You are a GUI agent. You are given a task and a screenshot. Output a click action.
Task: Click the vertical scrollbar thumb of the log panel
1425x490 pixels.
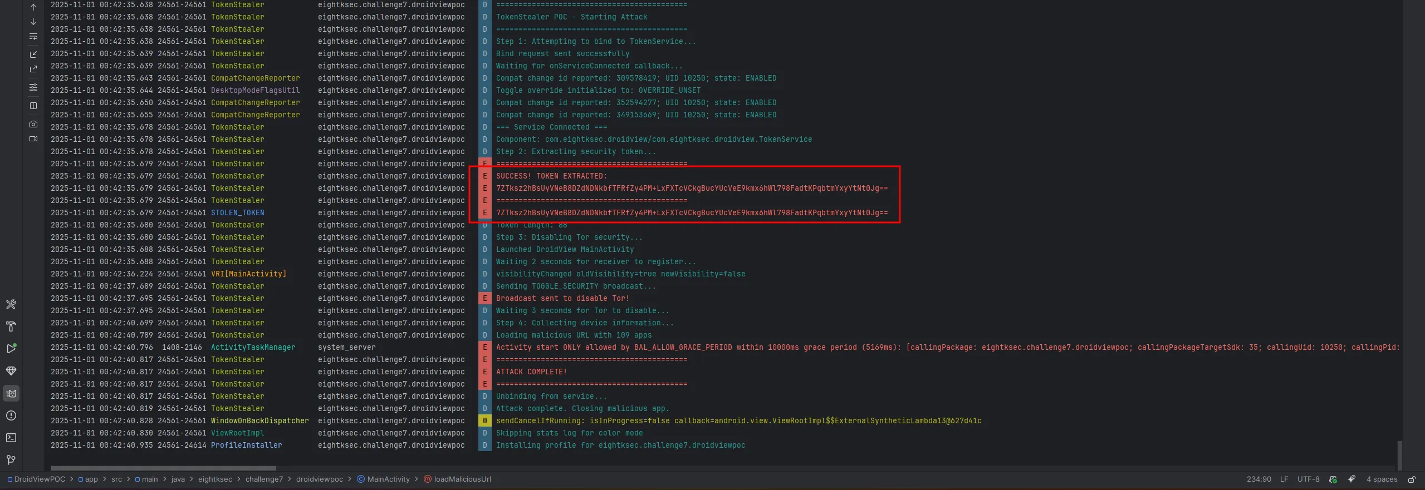coord(1399,455)
